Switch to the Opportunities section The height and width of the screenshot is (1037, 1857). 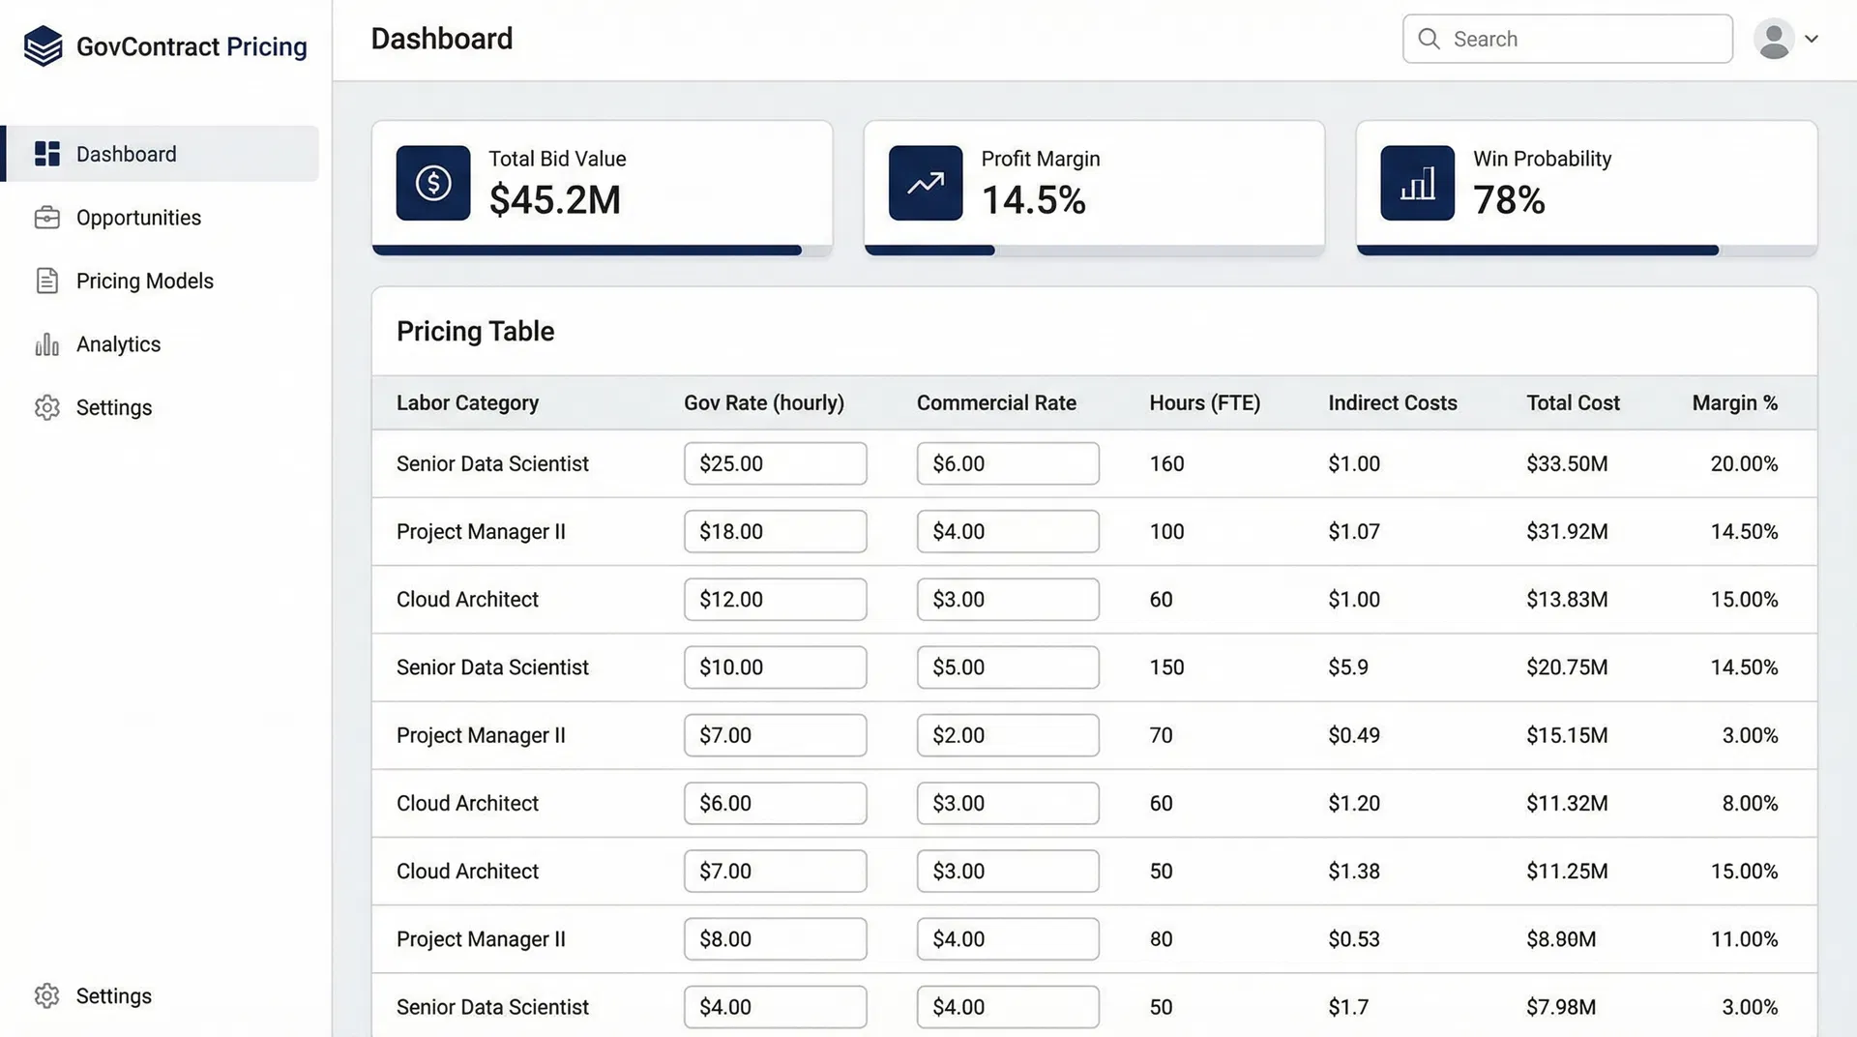tap(138, 217)
